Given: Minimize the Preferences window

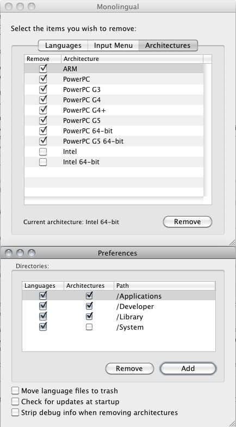Looking at the screenshot, I should 20,253.
